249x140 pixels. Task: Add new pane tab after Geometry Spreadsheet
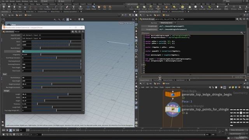[x=81, y=12]
